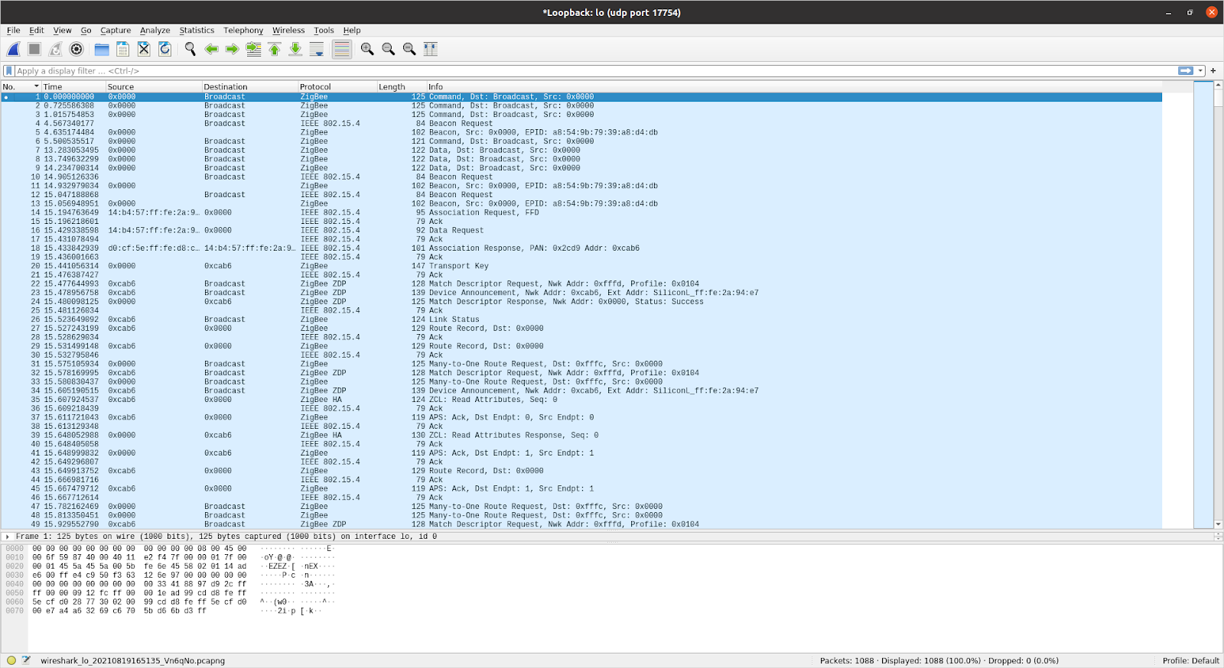Open the Wireless menu

click(288, 31)
